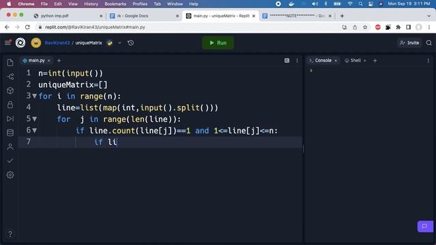Switch to the NOTE Google Docs tab

click(x=297, y=16)
